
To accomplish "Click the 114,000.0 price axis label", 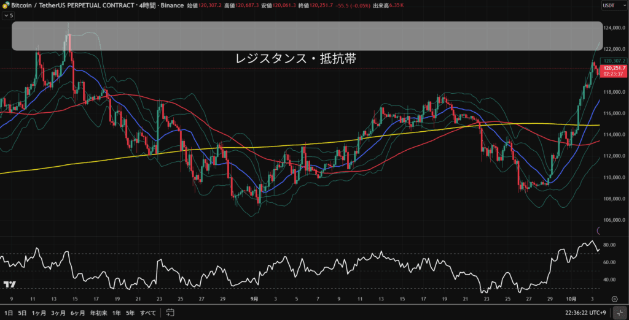I will point(614,135).
